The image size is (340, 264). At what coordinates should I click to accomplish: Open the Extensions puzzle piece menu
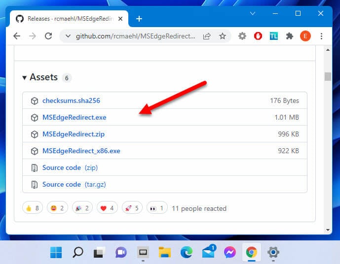click(290, 36)
